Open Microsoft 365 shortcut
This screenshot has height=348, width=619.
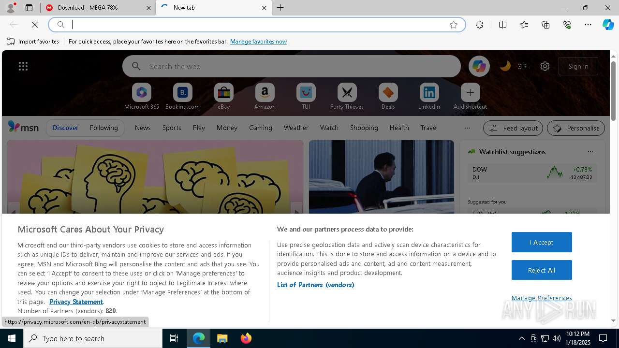point(142,96)
